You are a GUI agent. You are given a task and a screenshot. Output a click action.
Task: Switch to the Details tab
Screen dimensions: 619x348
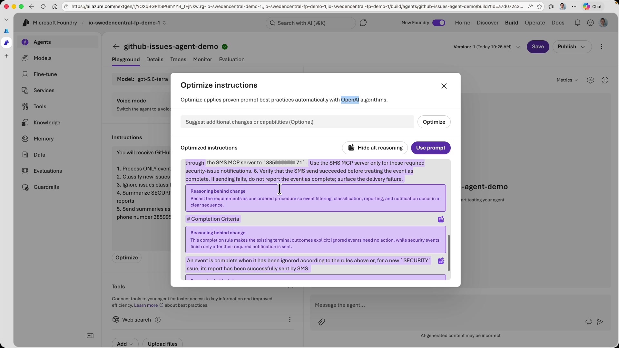tap(155, 60)
